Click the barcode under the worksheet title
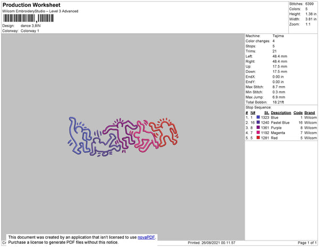 (28, 18)
